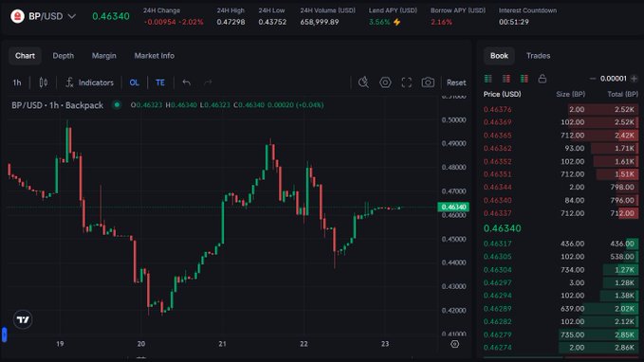Select bid price 0.46279
644x362 pixels.
coord(497,335)
